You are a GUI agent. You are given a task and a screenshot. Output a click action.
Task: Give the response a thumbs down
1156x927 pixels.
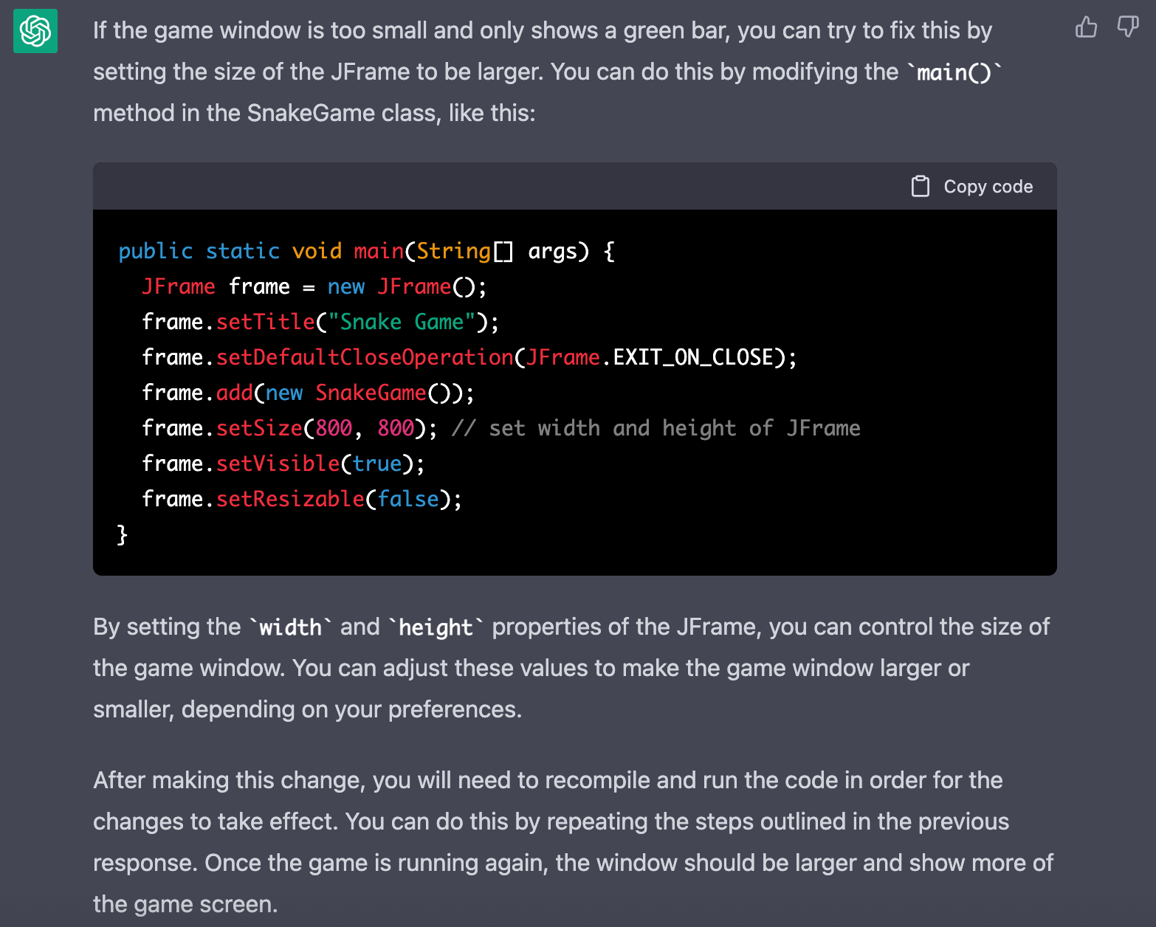(x=1126, y=27)
